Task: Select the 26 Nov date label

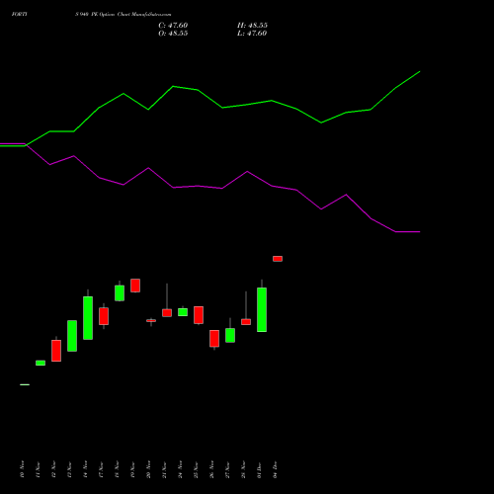Action: [211, 469]
